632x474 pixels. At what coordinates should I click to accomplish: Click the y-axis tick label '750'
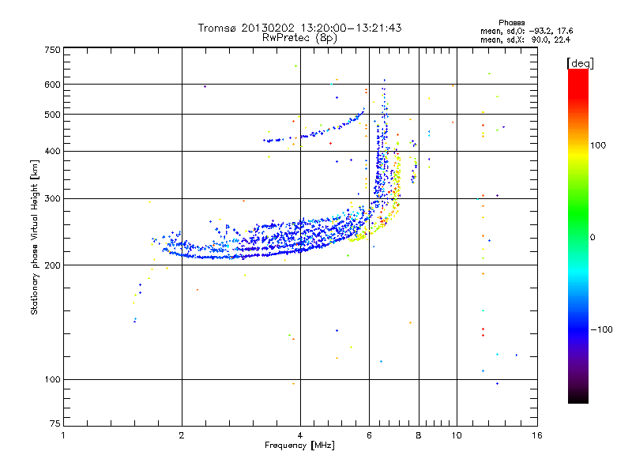pyautogui.click(x=53, y=50)
